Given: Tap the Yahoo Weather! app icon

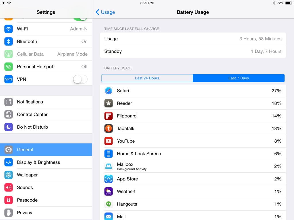Looking at the screenshot, I should pos(109,191).
